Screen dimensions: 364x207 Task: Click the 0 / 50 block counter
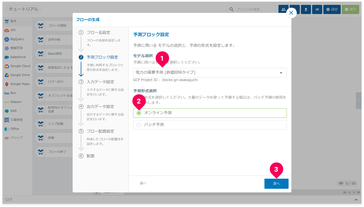(347, 183)
